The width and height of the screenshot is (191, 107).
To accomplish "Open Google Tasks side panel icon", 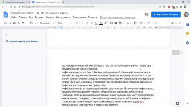I will (x=187, y=43).
